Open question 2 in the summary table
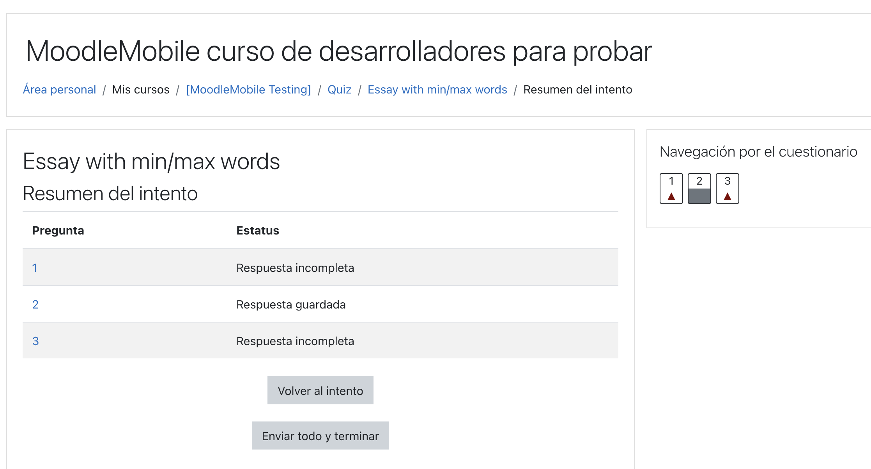871x469 pixels. 35,305
